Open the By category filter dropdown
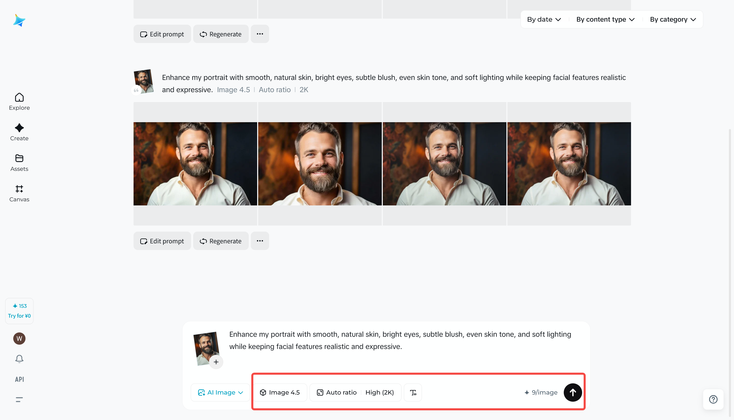This screenshot has height=420, width=734. pyautogui.click(x=673, y=19)
